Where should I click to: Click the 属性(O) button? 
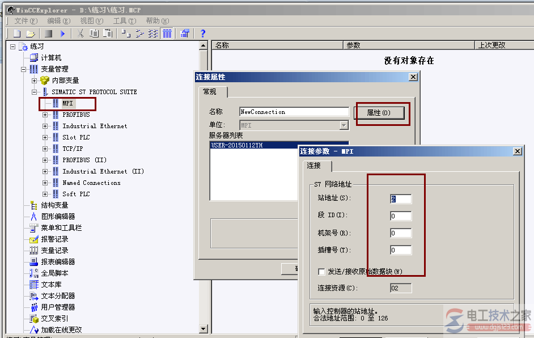[x=379, y=113]
